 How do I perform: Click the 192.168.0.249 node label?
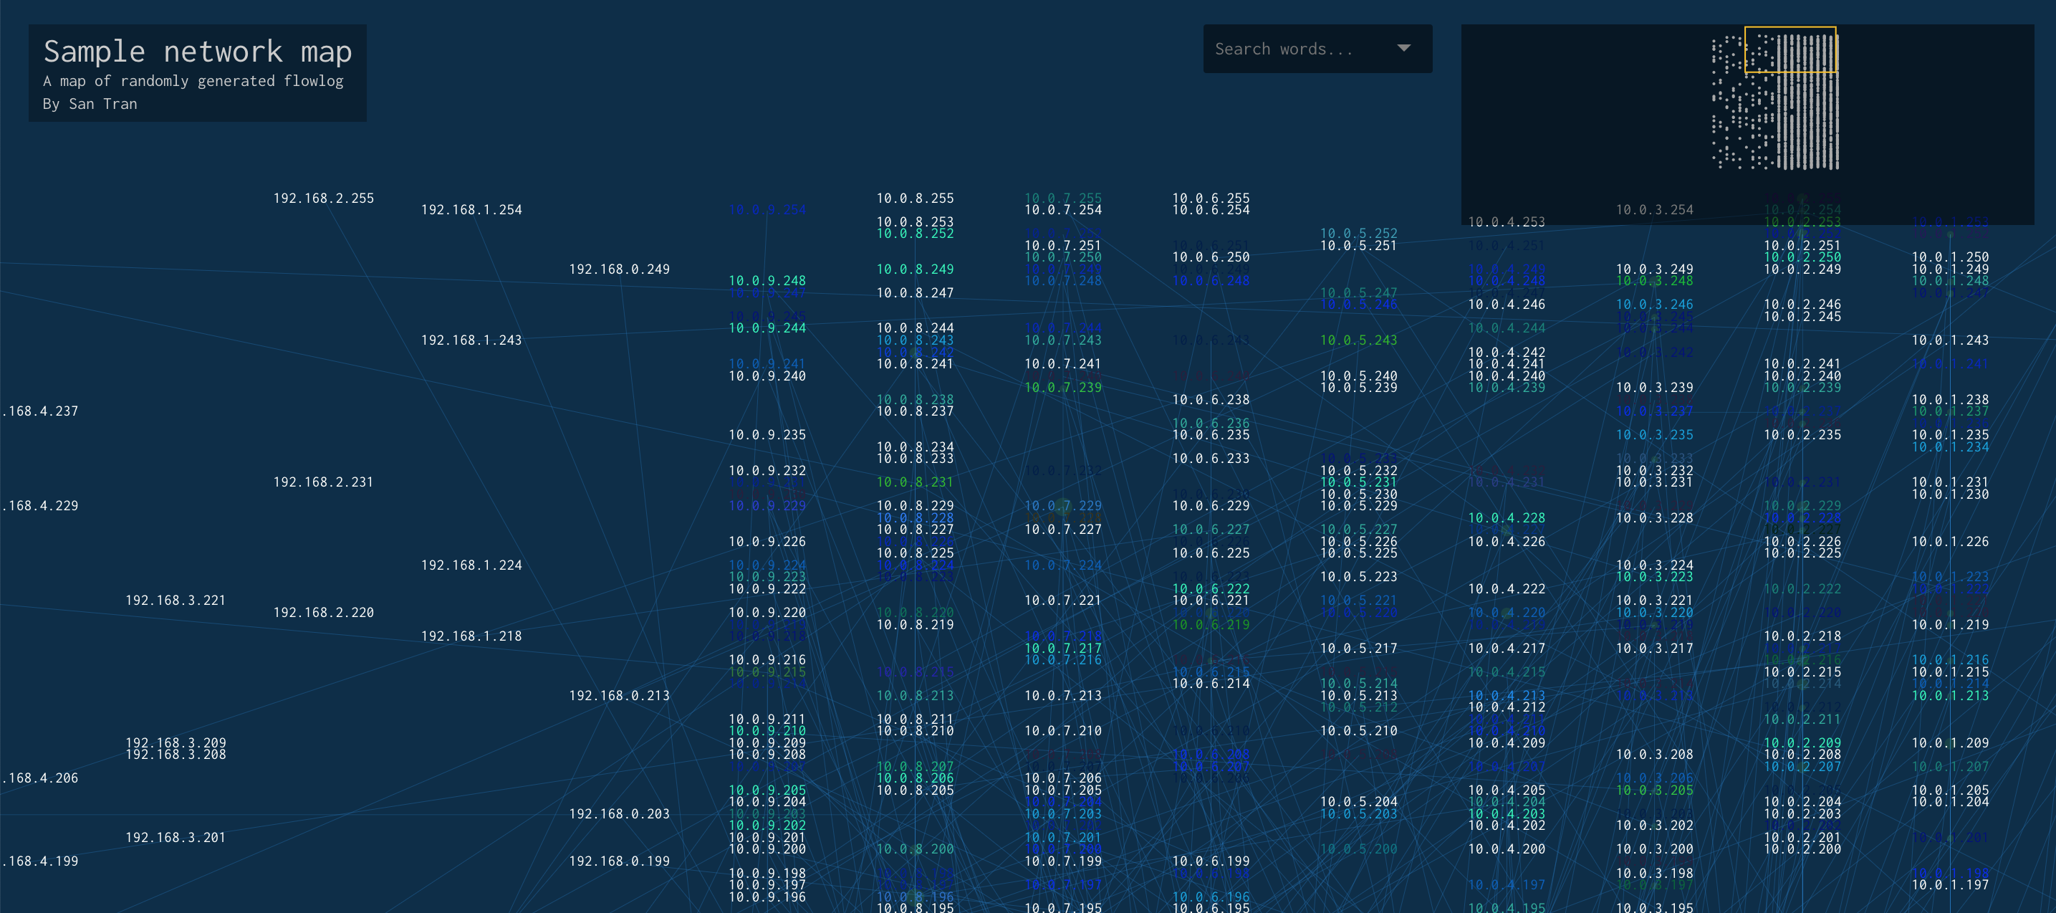(x=618, y=269)
